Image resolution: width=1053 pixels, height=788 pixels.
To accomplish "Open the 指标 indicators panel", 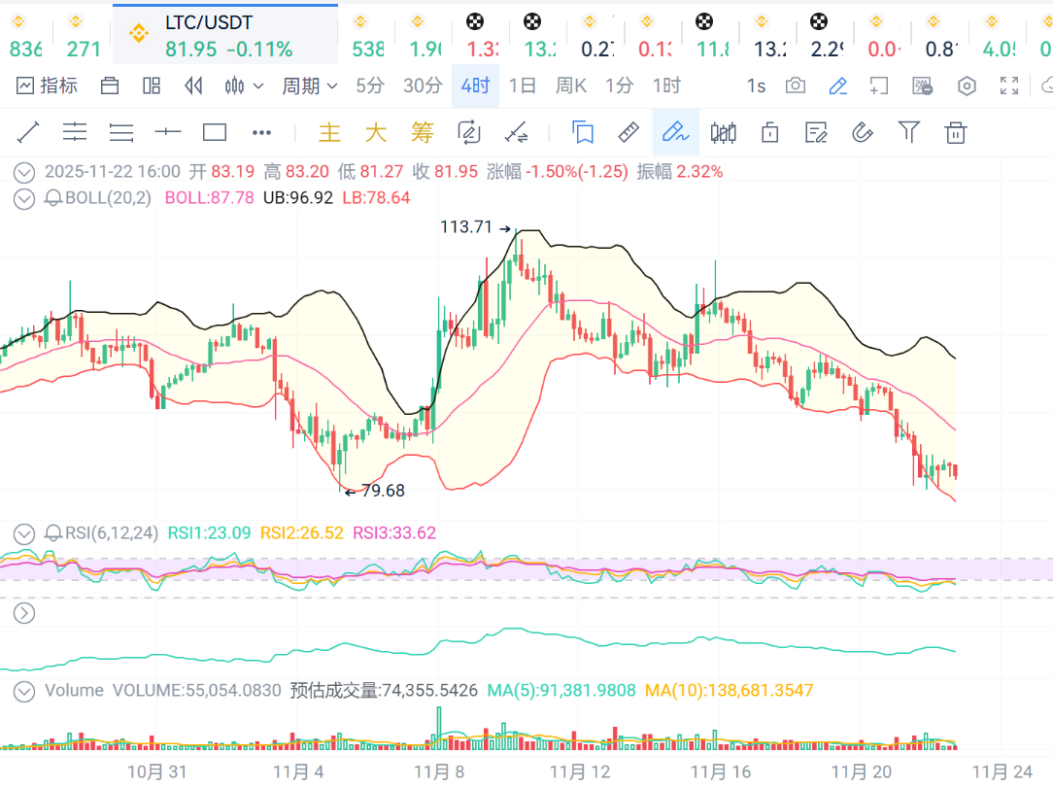I will coord(47,86).
